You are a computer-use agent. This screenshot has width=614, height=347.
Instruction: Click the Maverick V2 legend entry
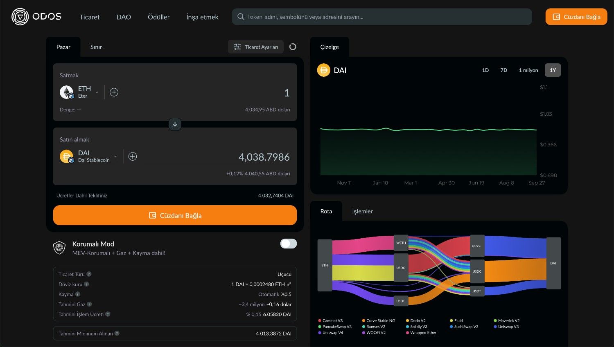507,321
